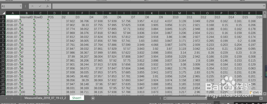Click the vertical scrollbar up arrow
267x104 pixels.
tap(264, 13)
